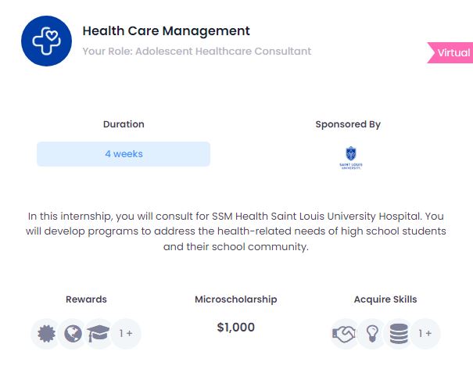
Task: Click the pink Virtual ribbon tag
Action: click(x=450, y=53)
